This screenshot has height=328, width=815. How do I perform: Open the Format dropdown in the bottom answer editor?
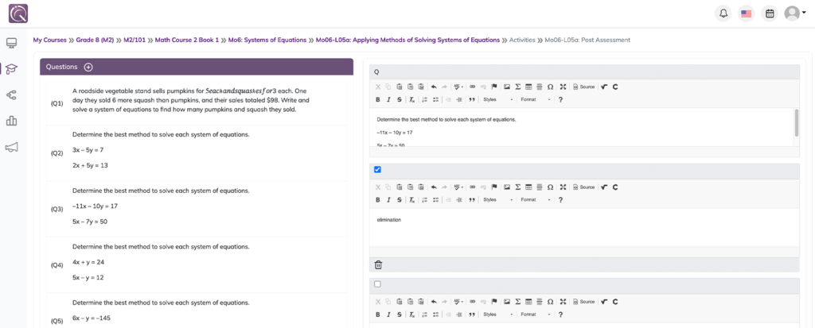(x=536, y=314)
